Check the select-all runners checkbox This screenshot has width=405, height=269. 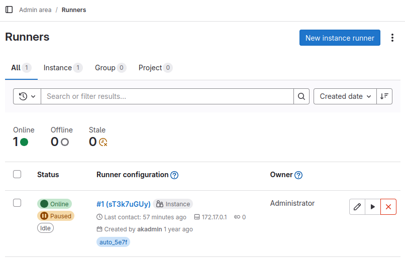point(17,174)
